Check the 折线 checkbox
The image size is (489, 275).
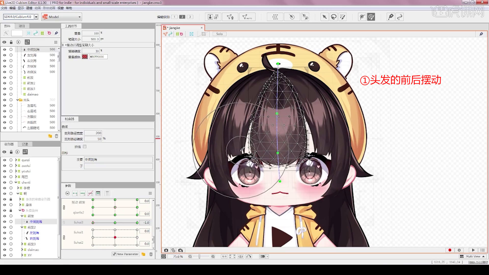(x=85, y=147)
